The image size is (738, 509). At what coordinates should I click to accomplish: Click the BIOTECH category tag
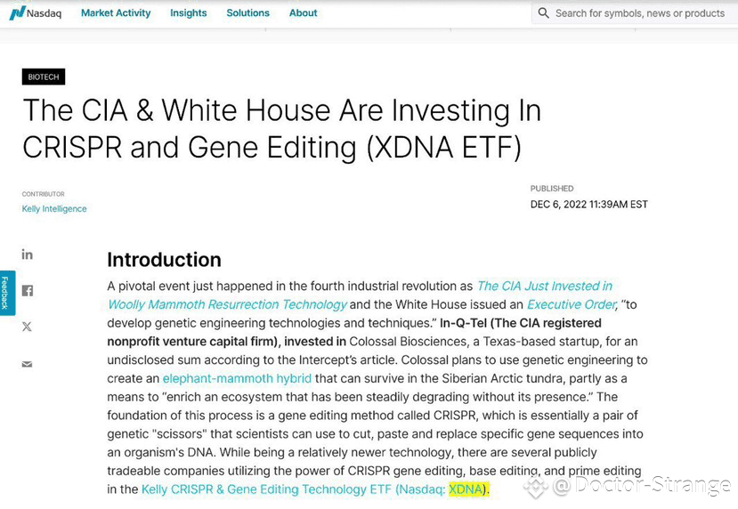(x=44, y=77)
